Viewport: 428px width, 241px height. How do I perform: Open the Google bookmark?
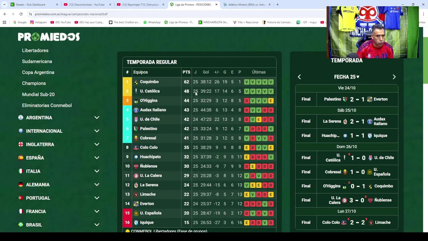click(x=20, y=22)
